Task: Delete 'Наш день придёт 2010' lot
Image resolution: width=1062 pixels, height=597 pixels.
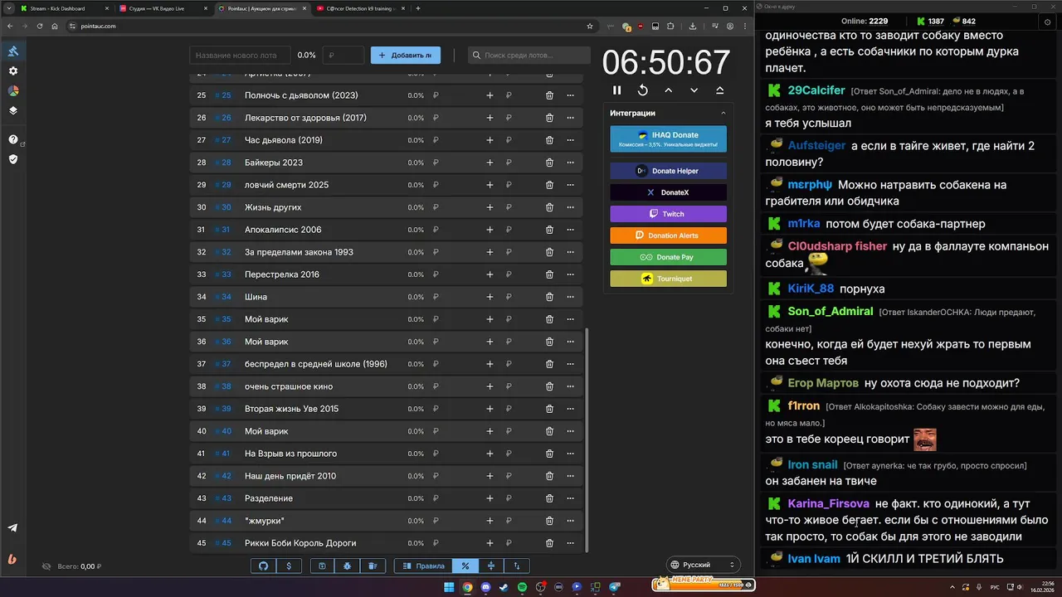Action: (x=549, y=476)
